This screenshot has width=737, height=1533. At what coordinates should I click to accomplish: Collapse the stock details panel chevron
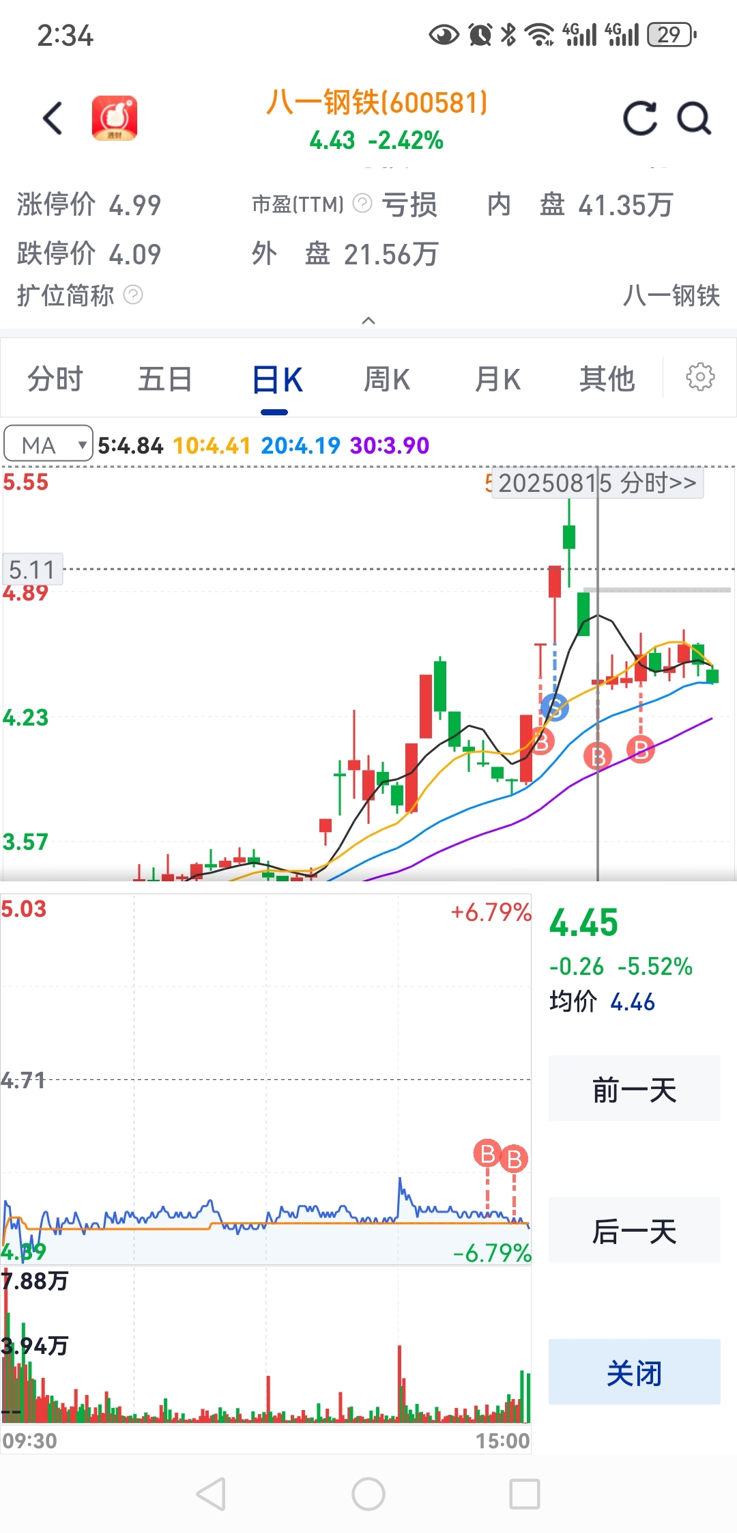pos(369,320)
